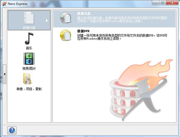Viewport: 180px width, 137px height.
Task: Open help with the question mark button
Action: pyautogui.click(x=12, y=130)
